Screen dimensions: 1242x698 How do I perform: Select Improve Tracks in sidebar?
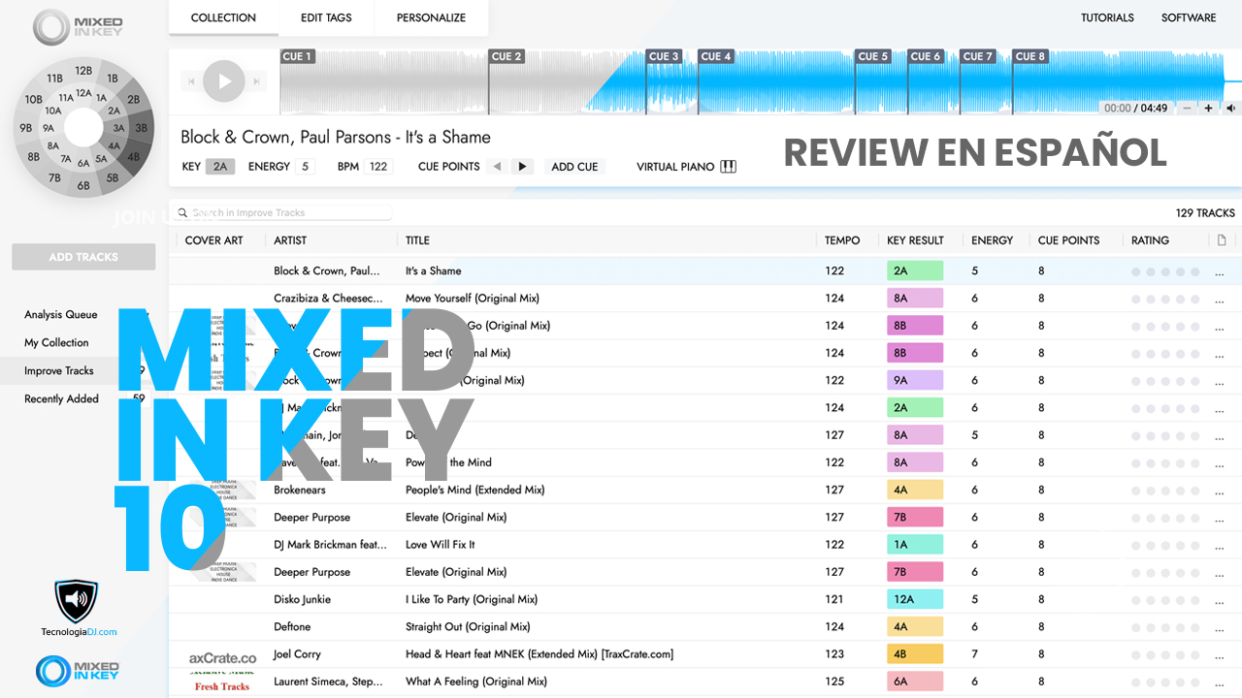tap(59, 370)
